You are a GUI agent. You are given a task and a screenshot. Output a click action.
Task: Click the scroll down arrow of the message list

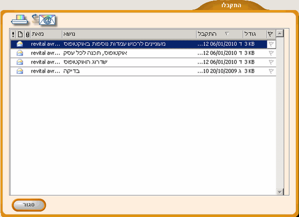pos(280,192)
